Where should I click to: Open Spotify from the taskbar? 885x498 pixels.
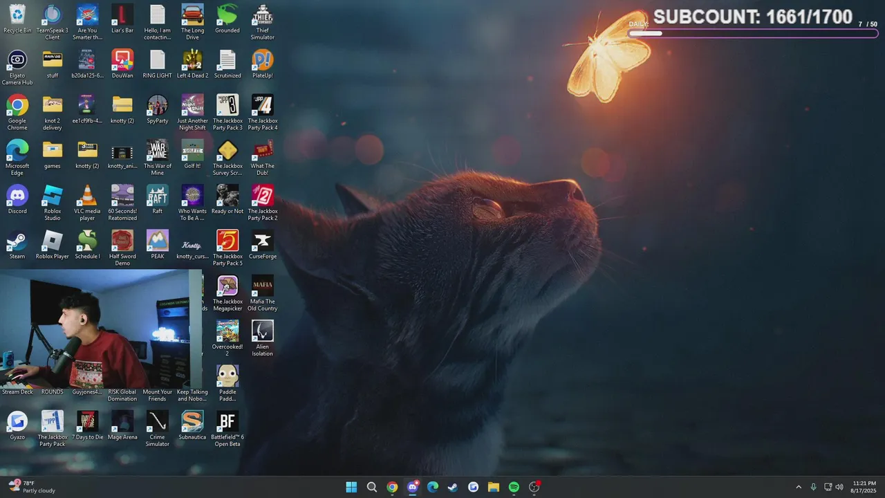pos(514,487)
